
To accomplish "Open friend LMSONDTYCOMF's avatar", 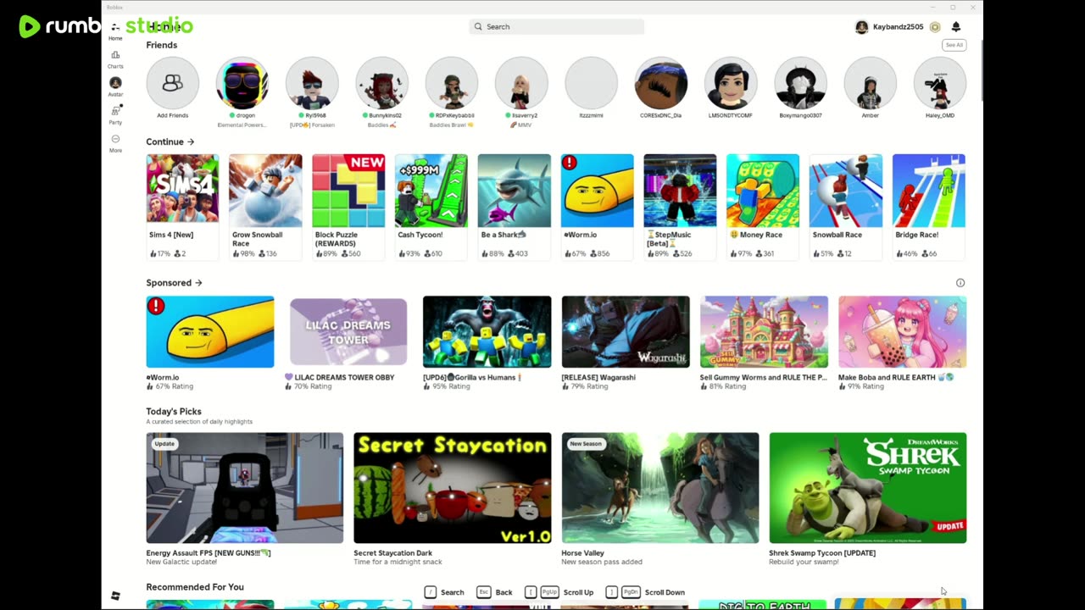I will 731,83.
